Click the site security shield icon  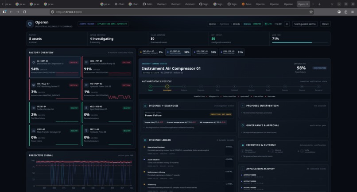click(53, 12)
